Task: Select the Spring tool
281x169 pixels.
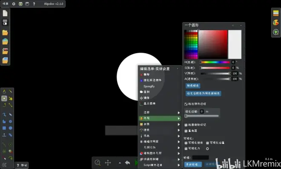Action: pyautogui.click(x=4, y=144)
